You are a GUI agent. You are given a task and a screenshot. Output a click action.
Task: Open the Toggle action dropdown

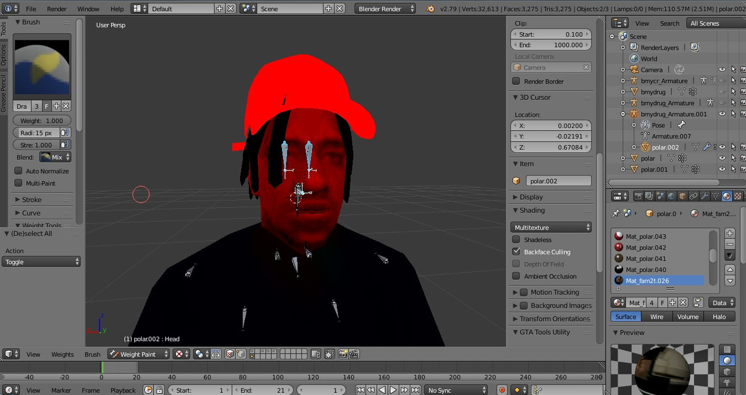coord(41,262)
